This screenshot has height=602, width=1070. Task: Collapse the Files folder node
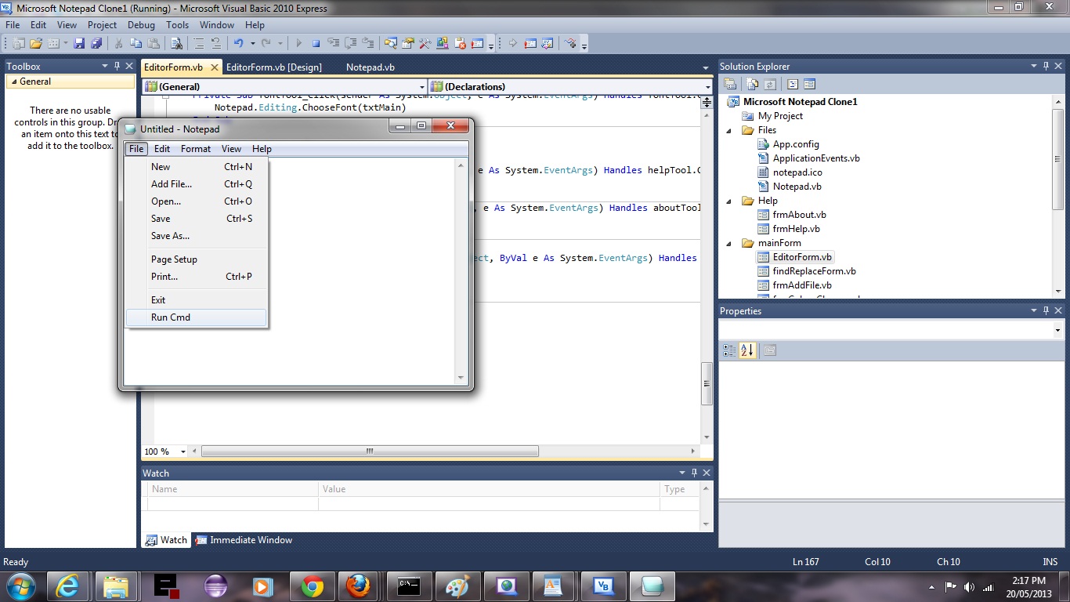pos(728,130)
